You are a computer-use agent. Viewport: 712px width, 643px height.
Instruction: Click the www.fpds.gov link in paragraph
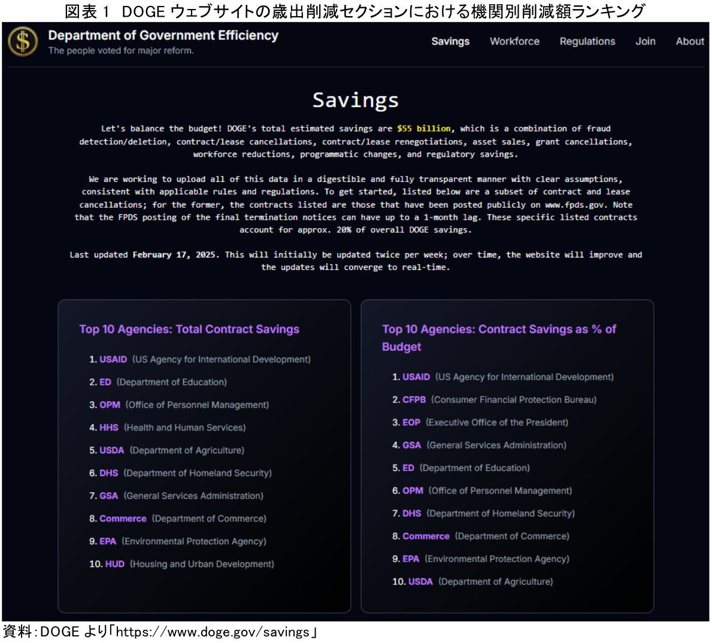[574, 205]
